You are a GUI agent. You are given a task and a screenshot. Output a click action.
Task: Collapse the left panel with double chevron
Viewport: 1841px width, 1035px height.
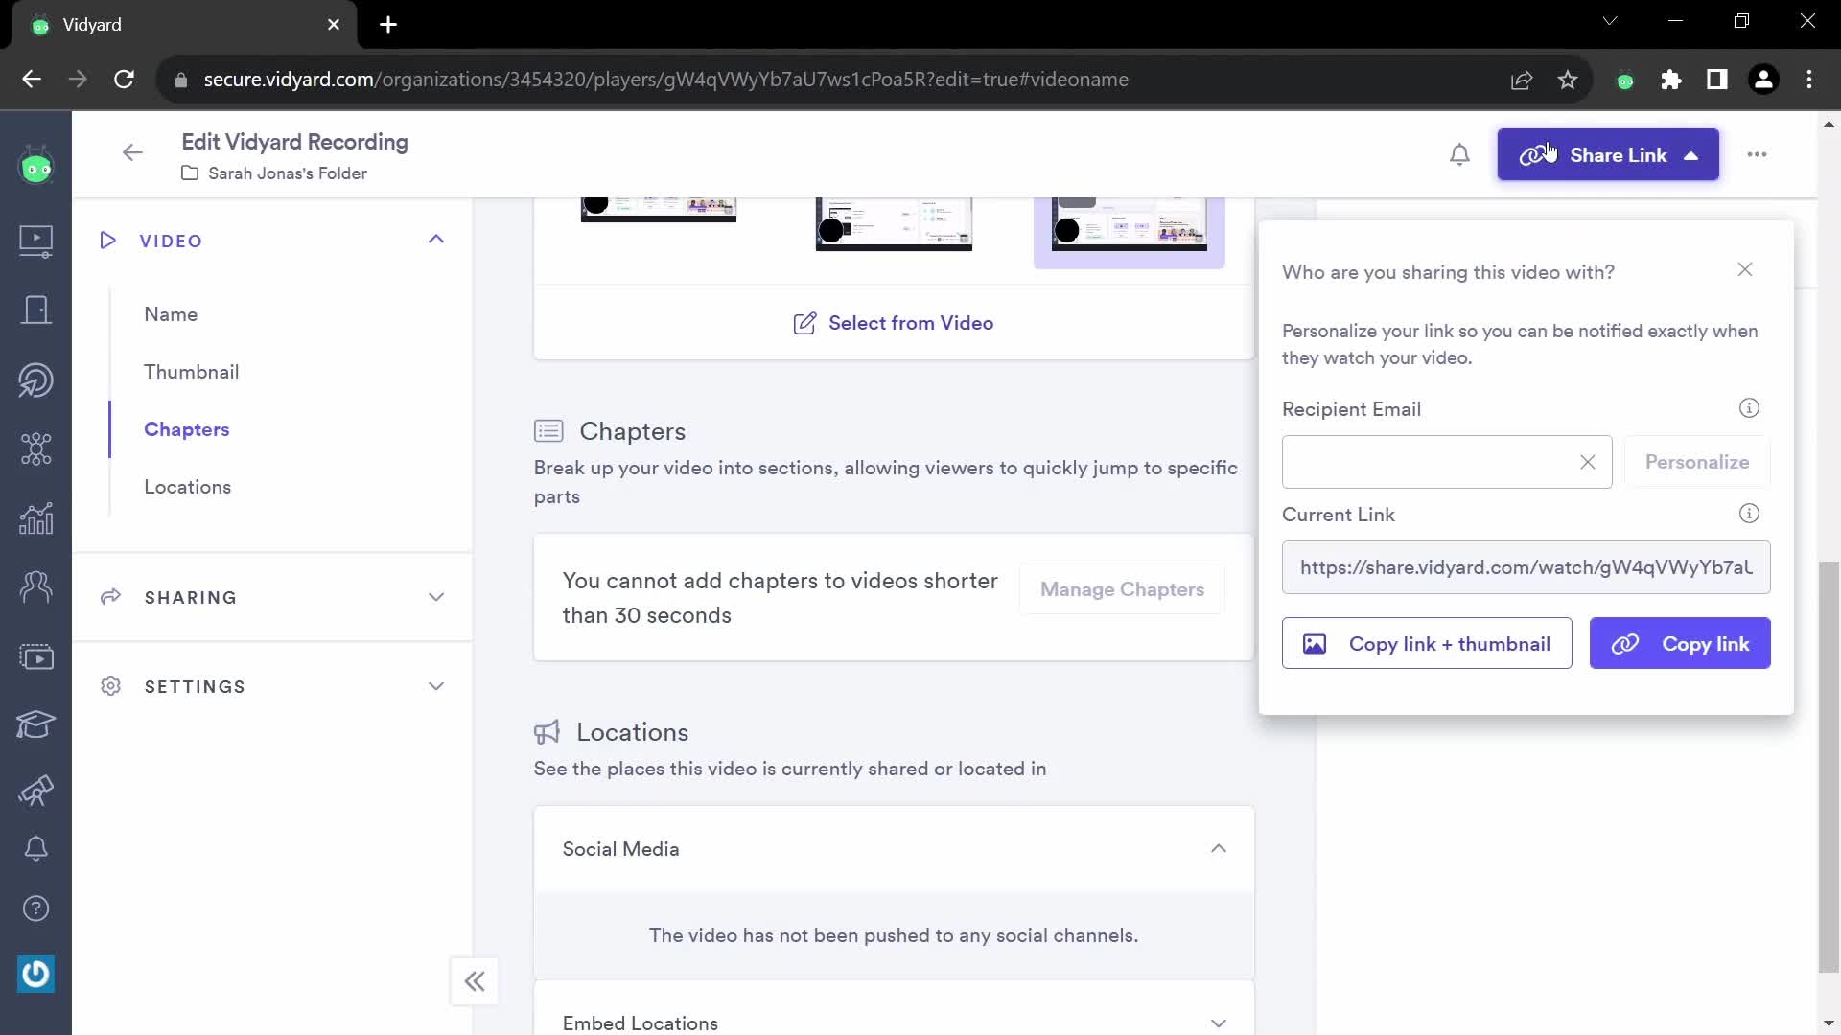click(475, 981)
